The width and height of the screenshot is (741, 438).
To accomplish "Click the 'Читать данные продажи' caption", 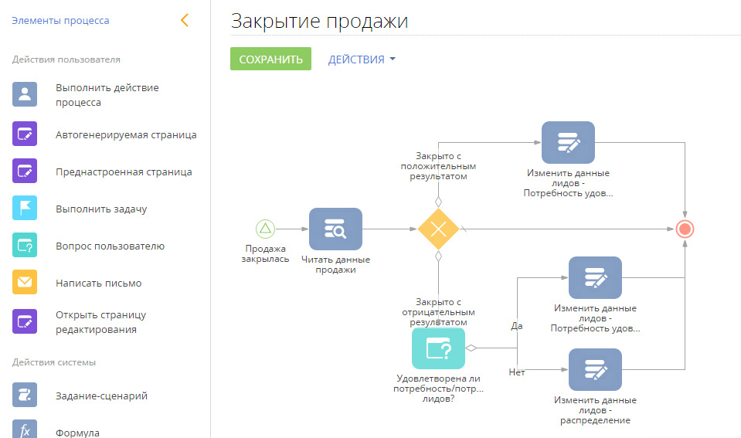I will (x=335, y=265).
